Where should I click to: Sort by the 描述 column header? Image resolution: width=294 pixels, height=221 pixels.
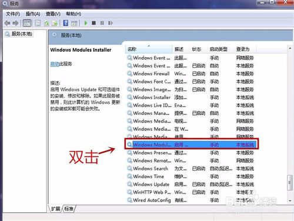point(181,49)
